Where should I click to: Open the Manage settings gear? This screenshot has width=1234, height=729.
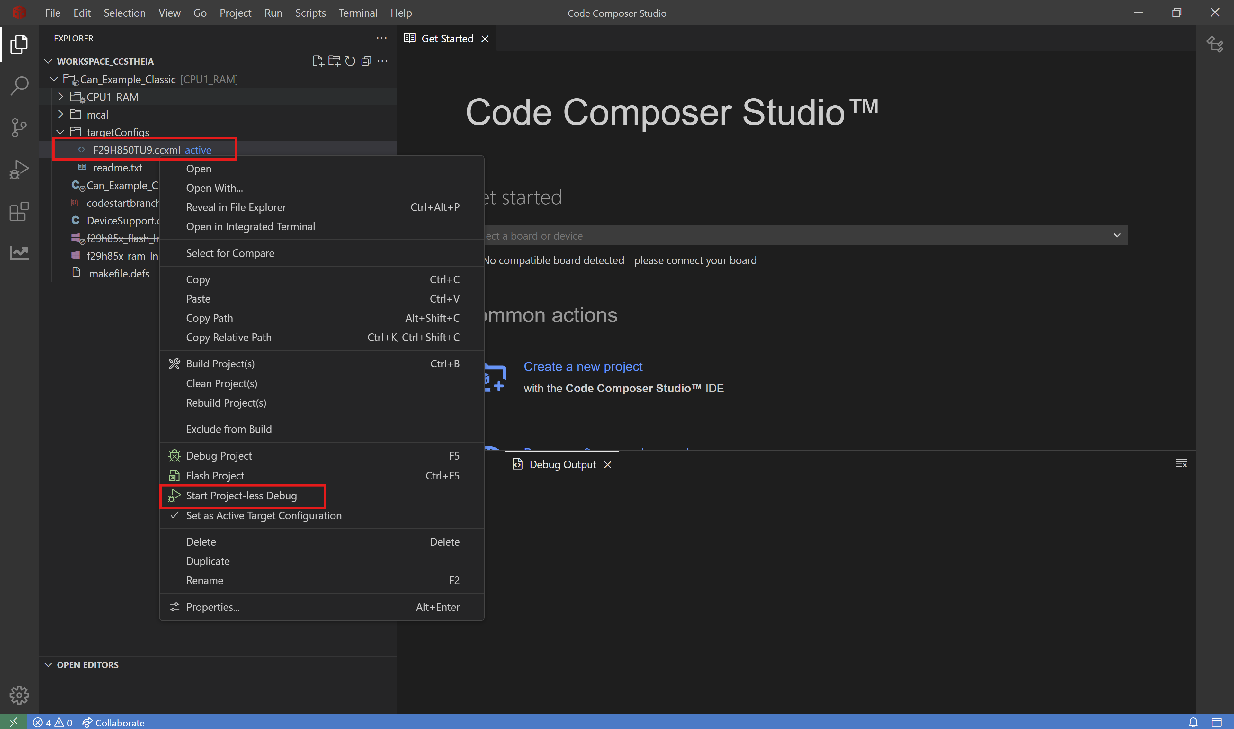[x=19, y=695]
